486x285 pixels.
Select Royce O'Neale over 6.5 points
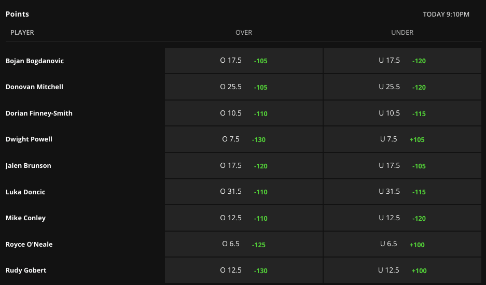244,245
